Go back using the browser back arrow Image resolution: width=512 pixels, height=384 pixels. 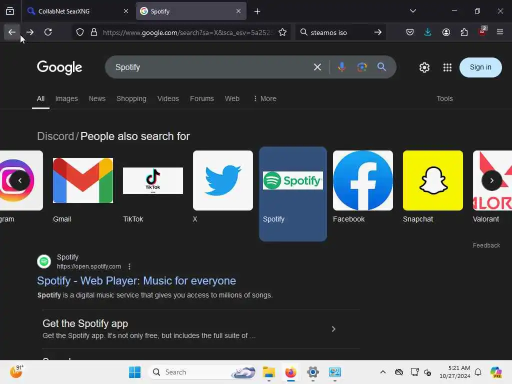(12, 32)
